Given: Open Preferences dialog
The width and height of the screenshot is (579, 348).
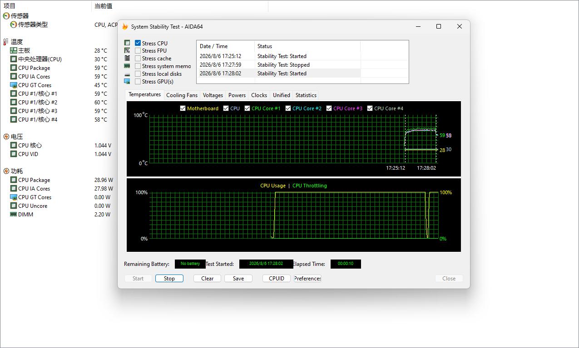Looking at the screenshot, I should [307, 279].
